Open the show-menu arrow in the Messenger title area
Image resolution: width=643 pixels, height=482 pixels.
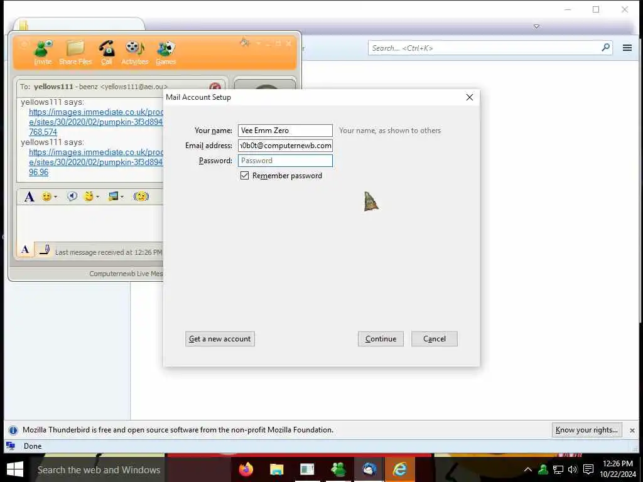click(x=258, y=43)
